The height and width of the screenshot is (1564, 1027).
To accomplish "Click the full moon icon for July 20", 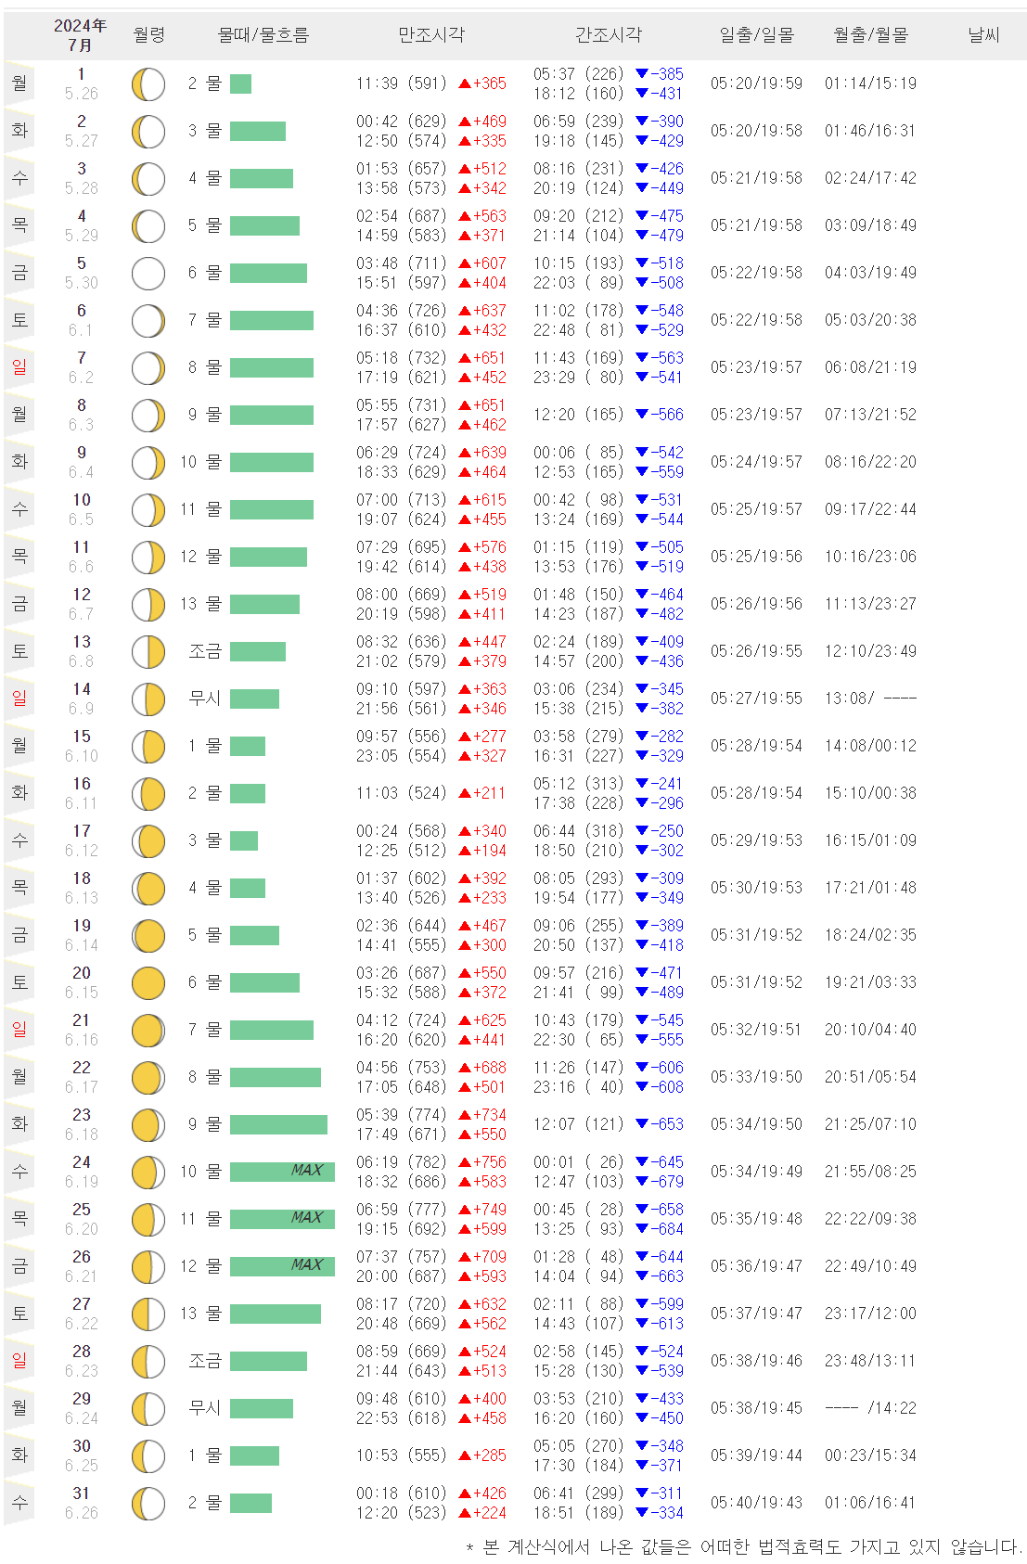I will (x=148, y=983).
